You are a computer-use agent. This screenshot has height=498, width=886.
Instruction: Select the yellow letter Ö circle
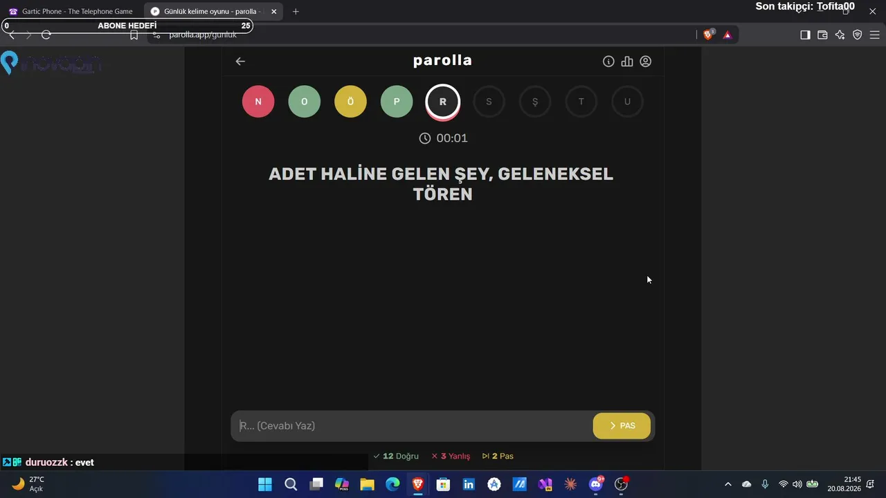click(x=350, y=102)
